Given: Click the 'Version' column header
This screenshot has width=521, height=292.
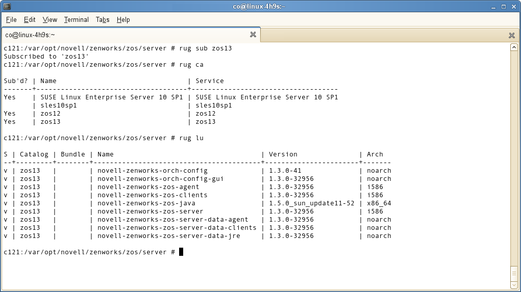Looking at the screenshot, I should tap(283, 154).
